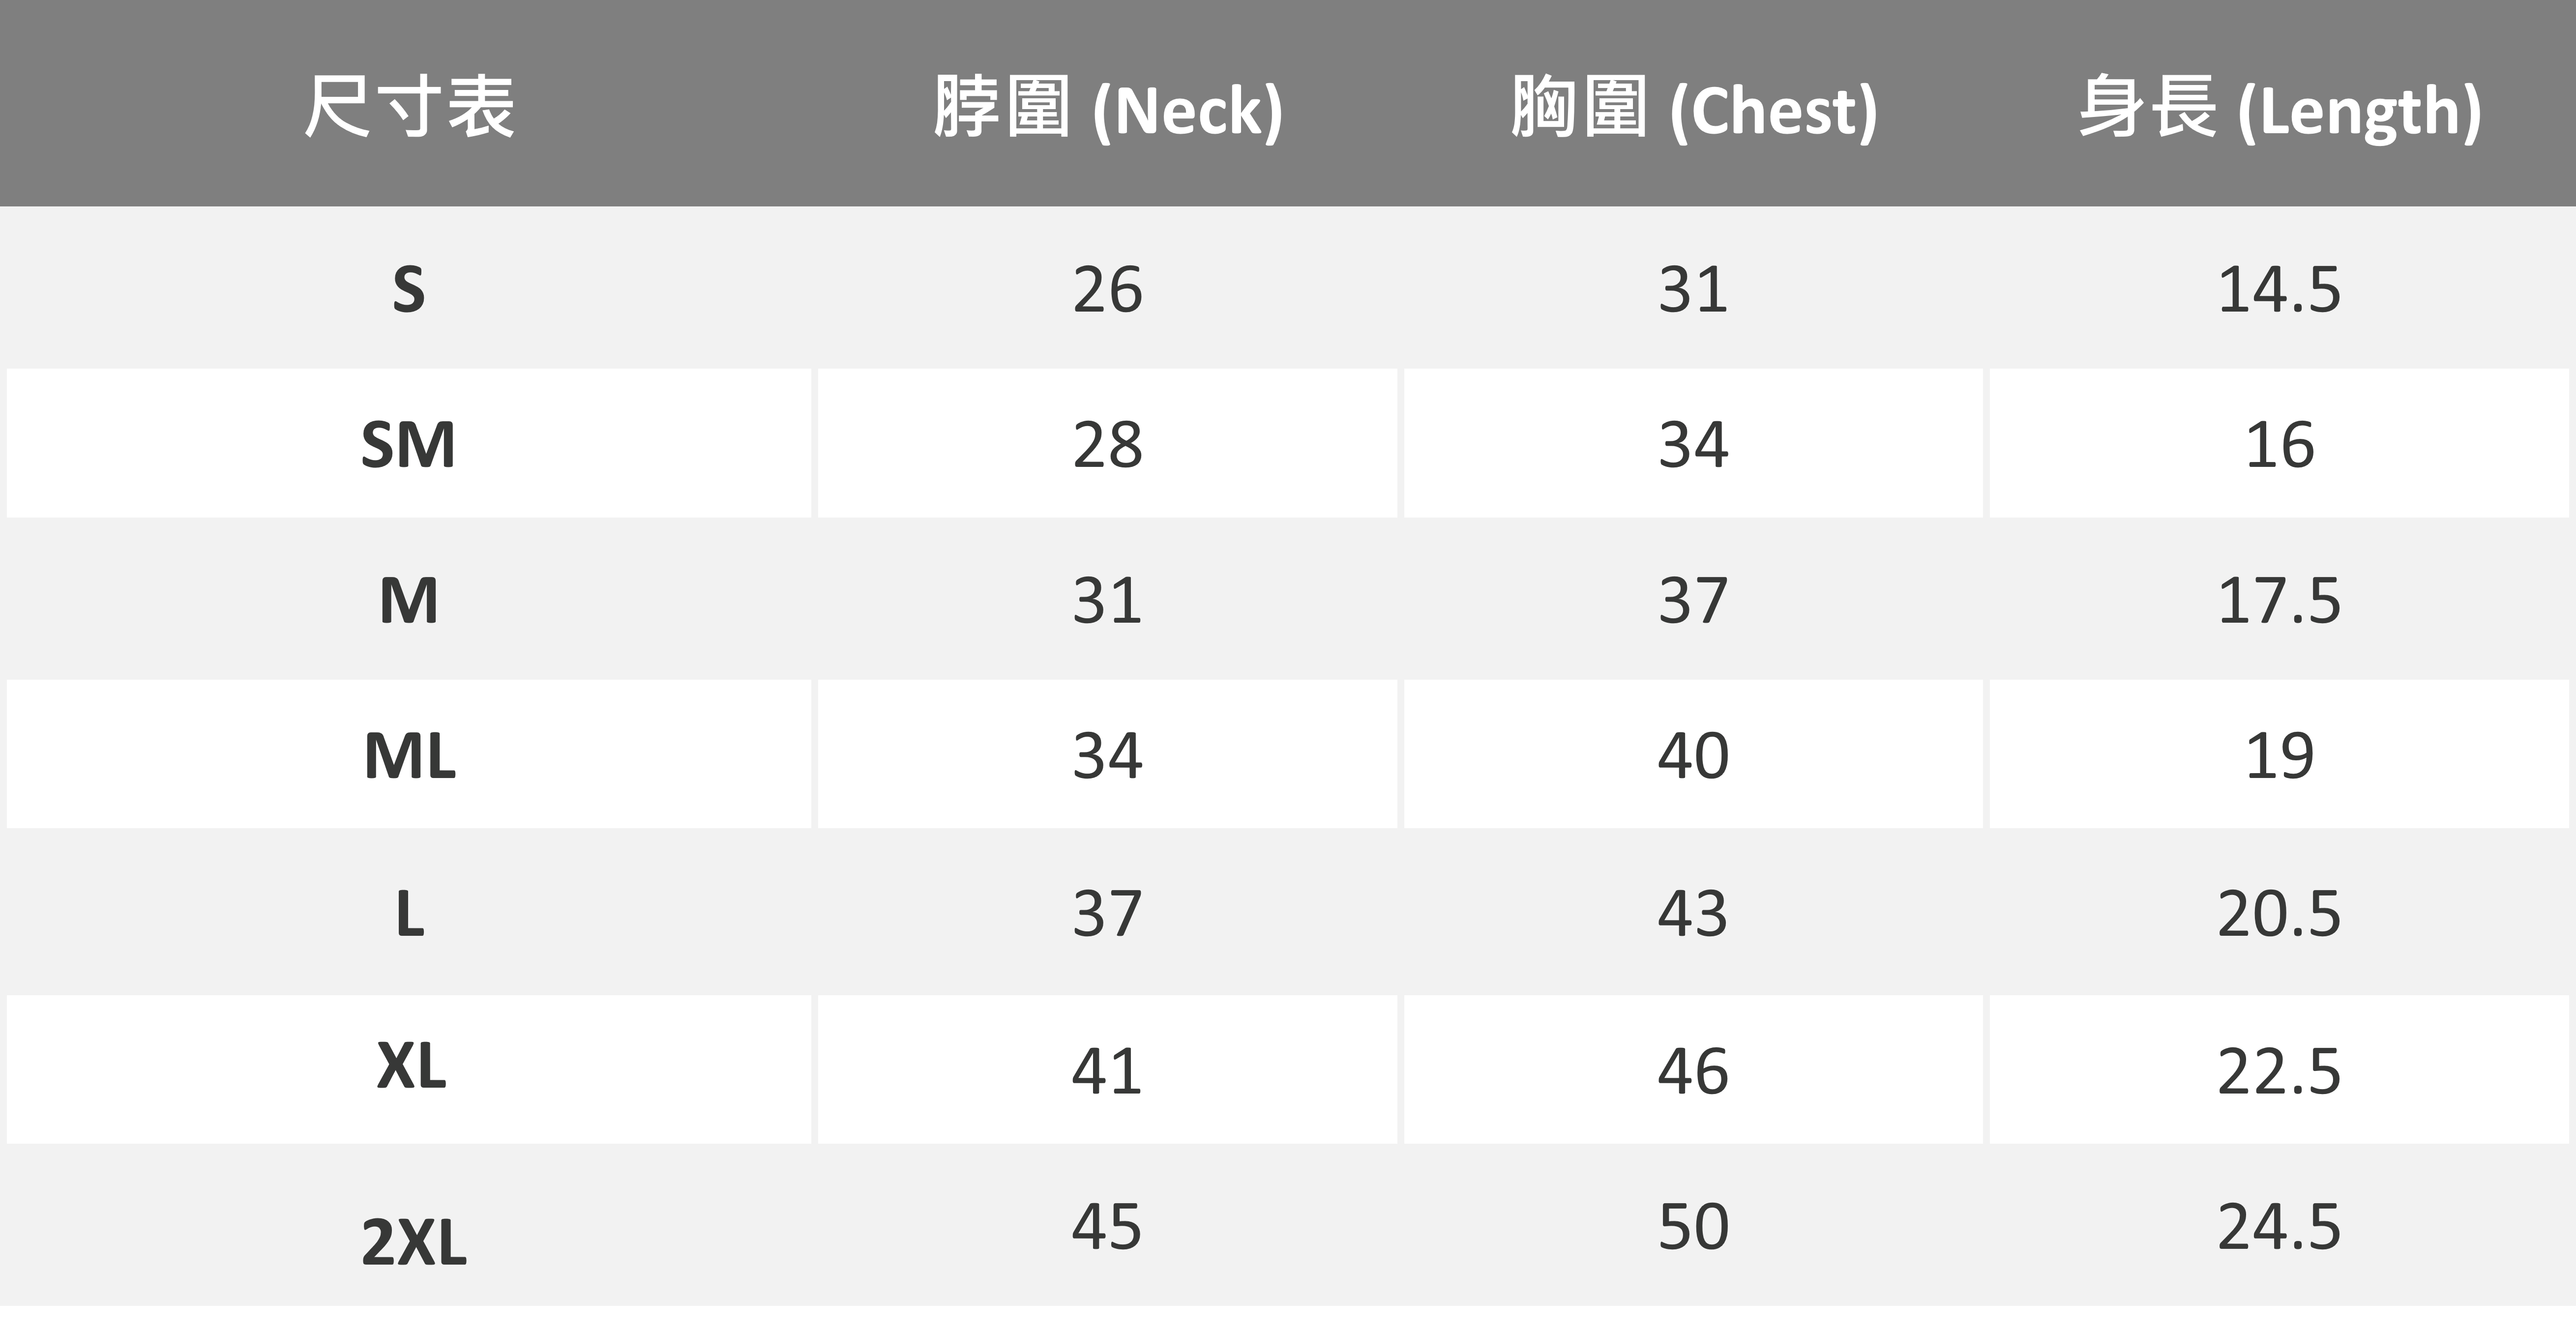Click the 脖圍 (Neck) column header
The width and height of the screenshot is (2576, 1327).
coord(1107,108)
